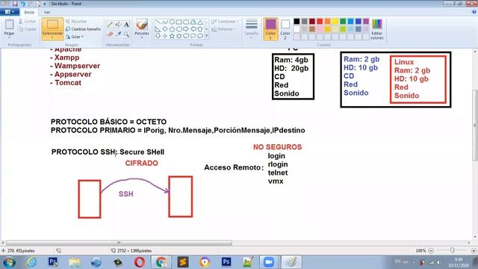Viewport: 478px width, 269px height.
Task: Pick the Triangle shape
Action: click(200, 22)
